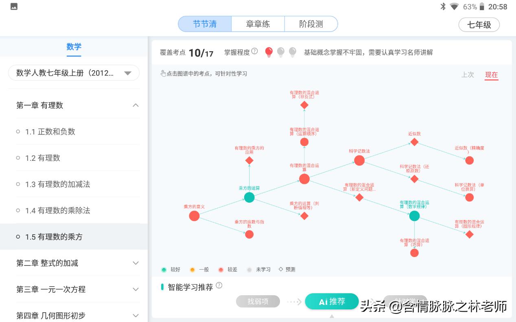This screenshot has height=322, width=516.
Task: Switch to the 章章练 tab
Action: click(258, 24)
